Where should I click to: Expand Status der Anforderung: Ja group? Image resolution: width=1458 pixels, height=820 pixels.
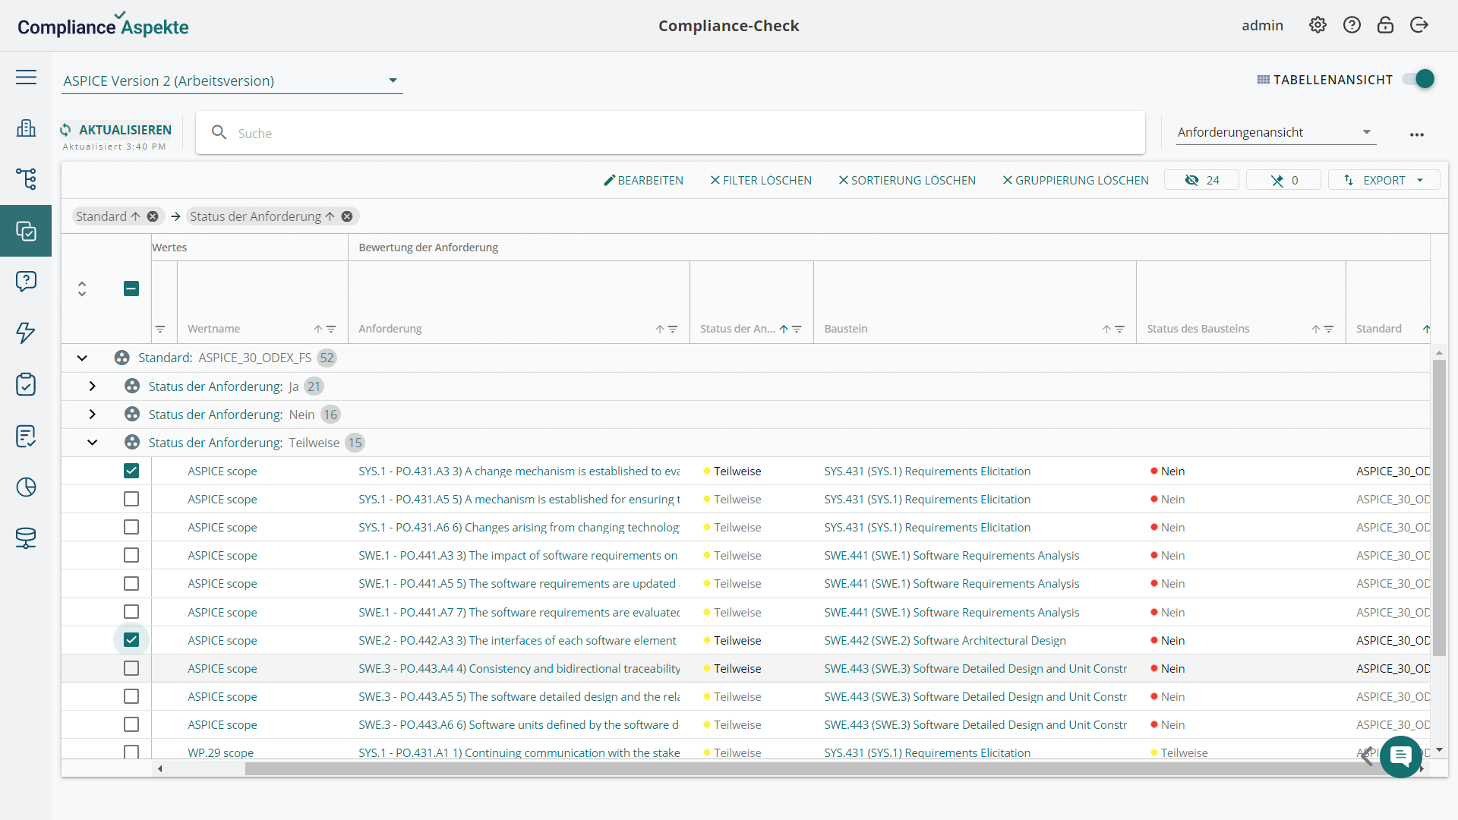[92, 386]
